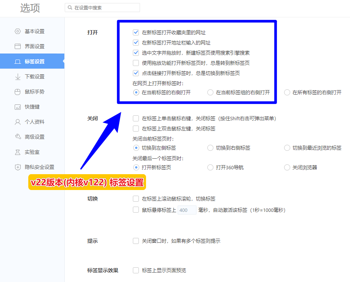Click the 快捷键 keyboard icon
The height and width of the screenshot is (282, 350).
click(x=18, y=107)
